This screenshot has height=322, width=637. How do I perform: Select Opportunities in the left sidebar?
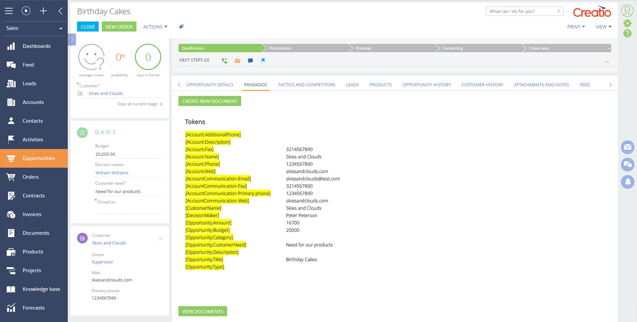tap(34, 158)
